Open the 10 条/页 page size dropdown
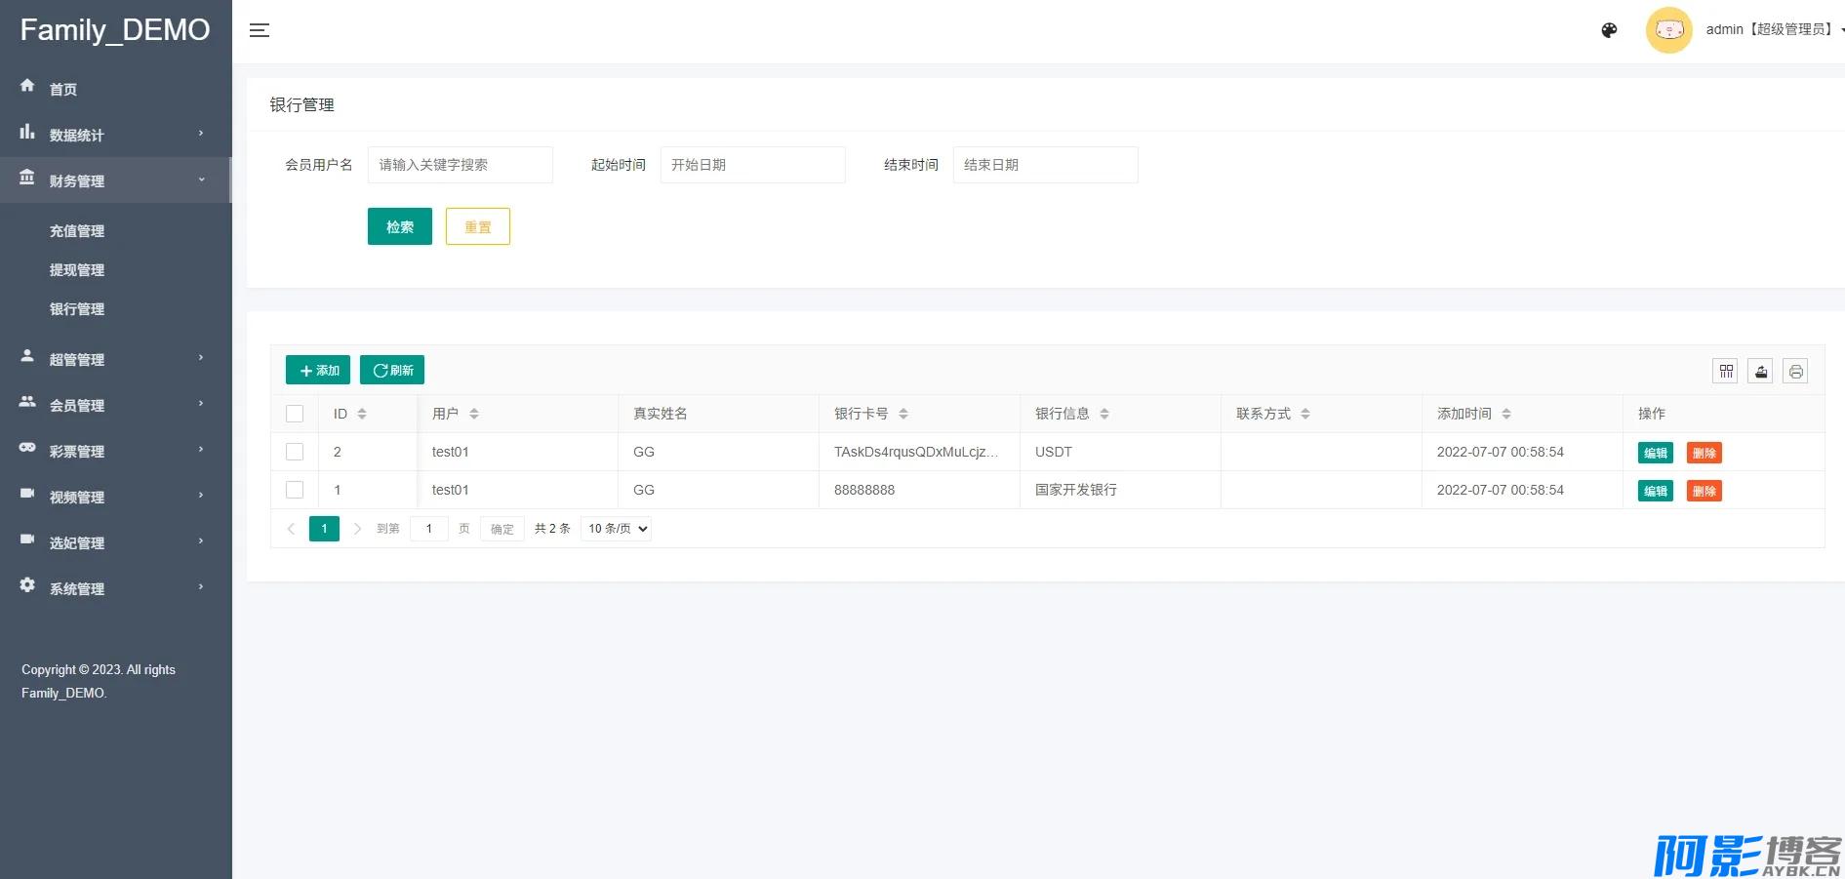The image size is (1845, 879). point(617,529)
